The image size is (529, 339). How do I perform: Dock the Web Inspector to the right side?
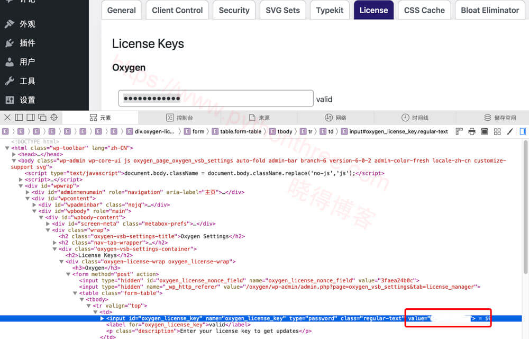(x=31, y=118)
